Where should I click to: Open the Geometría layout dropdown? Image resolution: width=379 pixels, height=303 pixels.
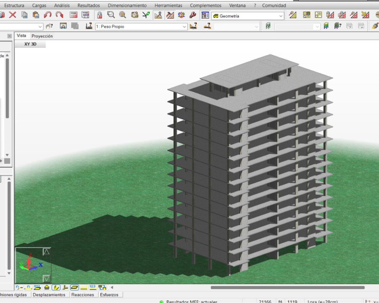coord(281,16)
